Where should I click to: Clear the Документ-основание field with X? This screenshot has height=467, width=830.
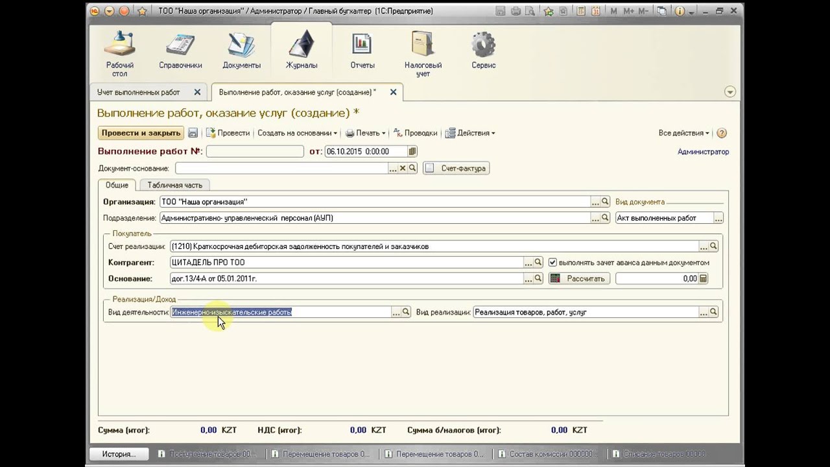(403, 168)
